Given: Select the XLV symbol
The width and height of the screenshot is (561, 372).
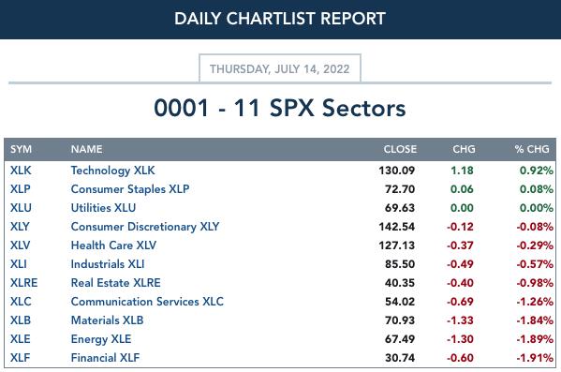Looking at the screenshot, I should 20,246.
